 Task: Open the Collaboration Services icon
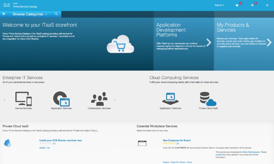pyautogui.click(x=99, y=99)
